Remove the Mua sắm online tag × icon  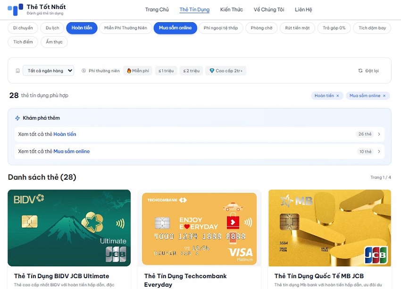(x=384, y=95)
